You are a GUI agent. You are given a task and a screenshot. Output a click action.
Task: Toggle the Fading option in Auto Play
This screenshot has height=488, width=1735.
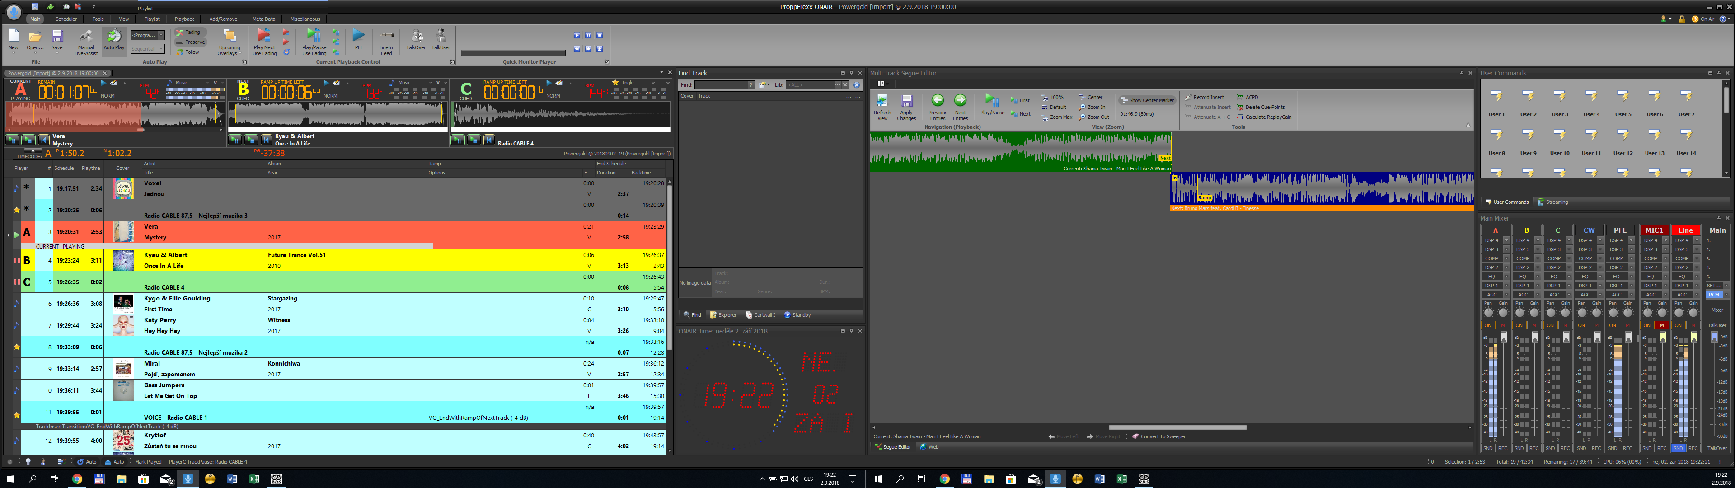[x=188, y=33]
